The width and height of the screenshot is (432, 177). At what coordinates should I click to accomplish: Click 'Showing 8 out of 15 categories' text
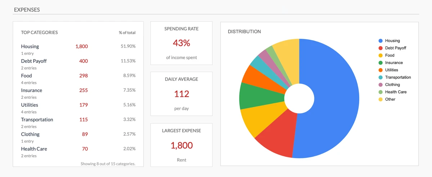tap(108, 164)
